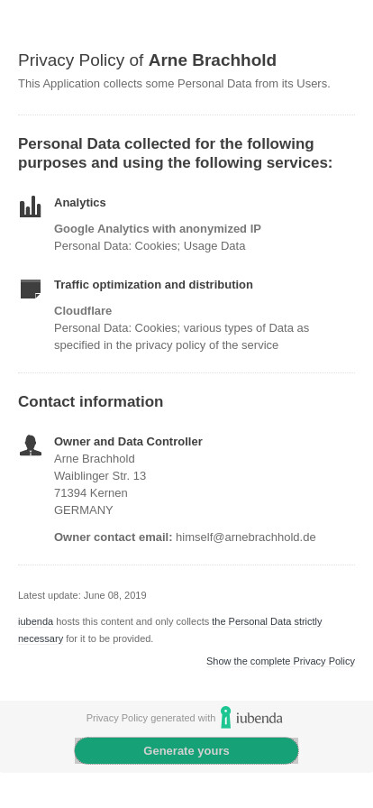
Task: Click the green iubenda keyhole logo icon
Action: [225, 717]
